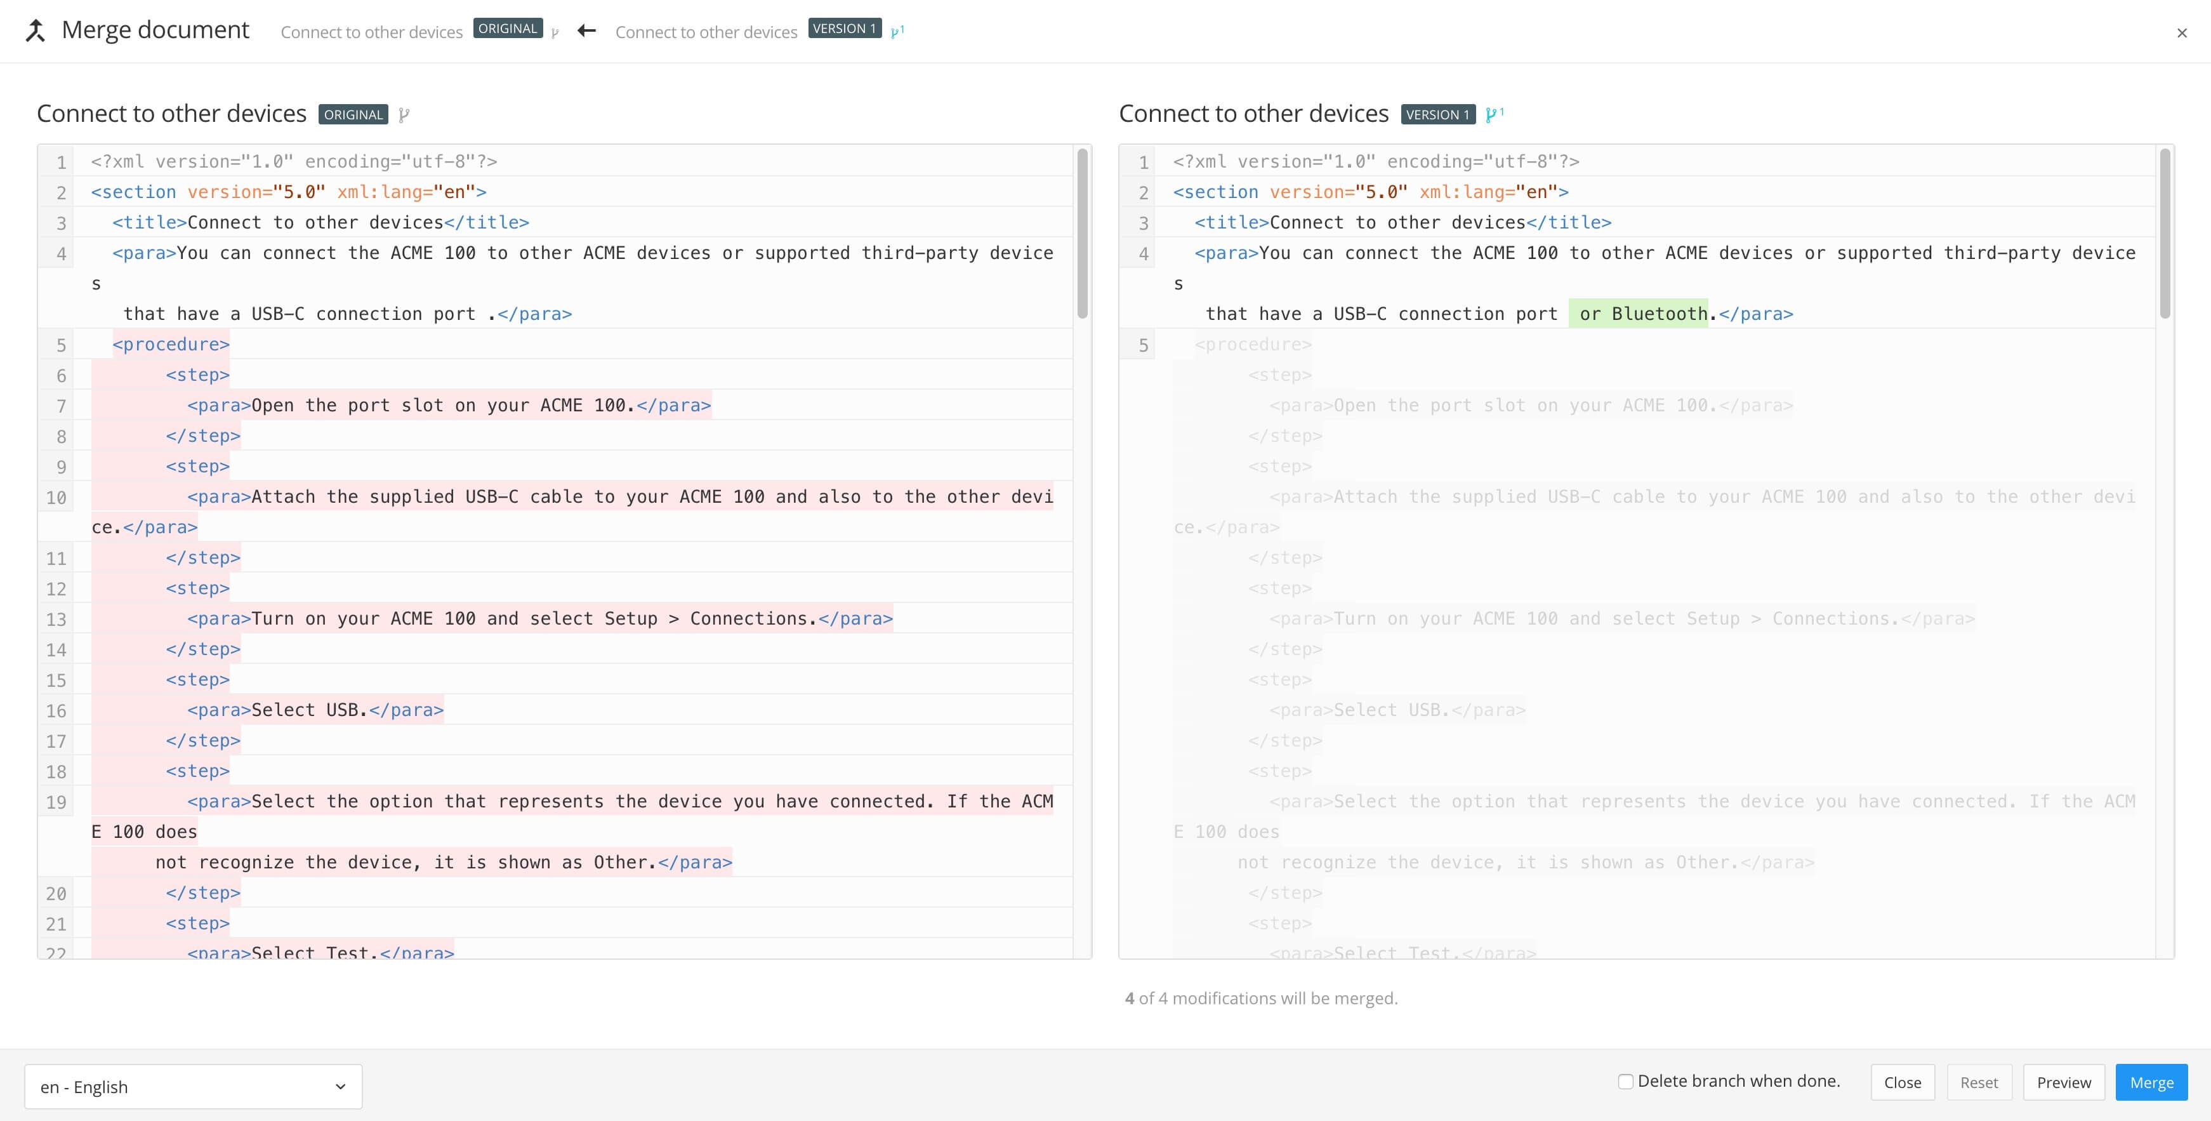Click the right pane vertical scrollbar
Viewport: 2211px width, 1121px height.
click(x=2164, y=234)
